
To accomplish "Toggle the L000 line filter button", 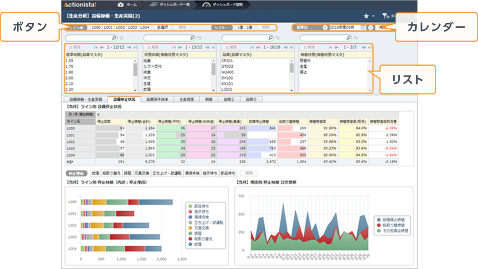I will [96, 27].
